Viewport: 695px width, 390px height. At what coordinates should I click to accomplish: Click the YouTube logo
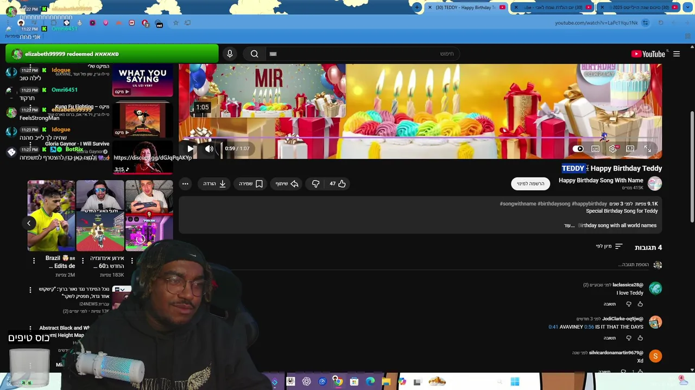[648, 54]
